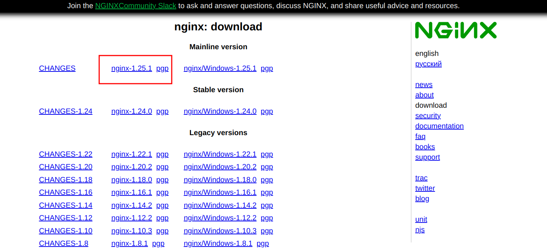Open pgp signature for nginx-1.18.0
The image size is (547, 251).
[x=162, y=180]
